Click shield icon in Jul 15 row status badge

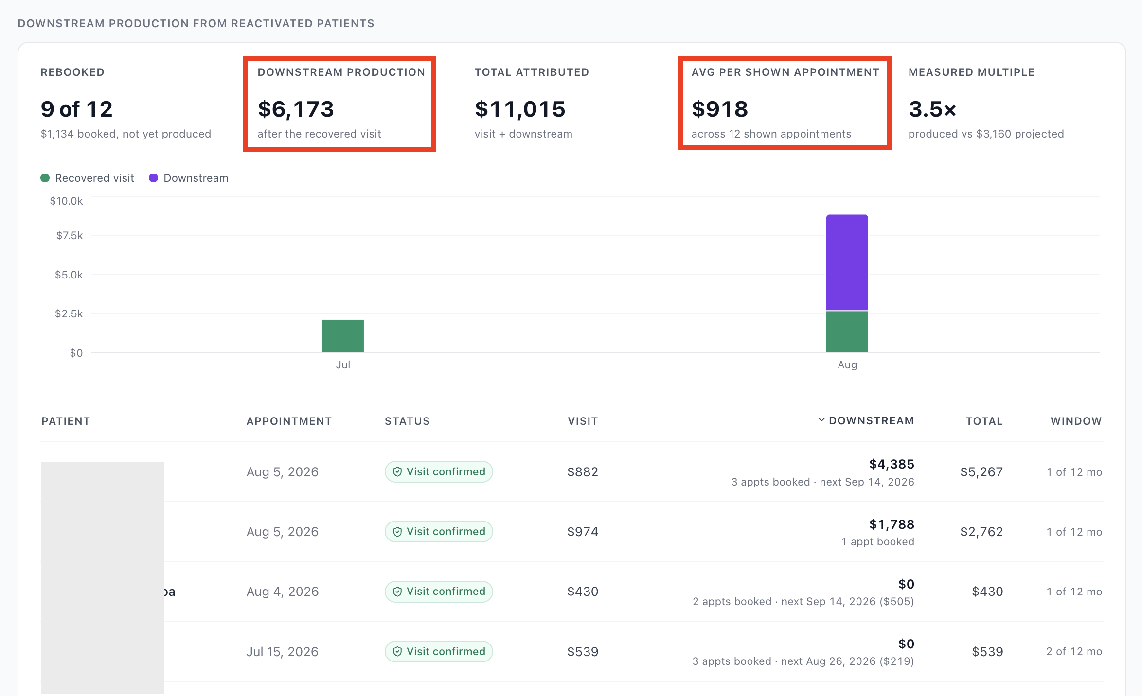[x=397, y=651]
